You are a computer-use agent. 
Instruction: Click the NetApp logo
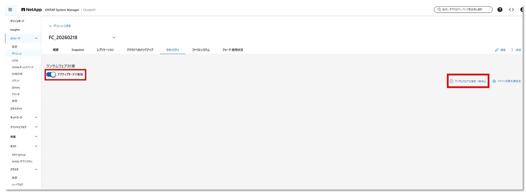(32, 9)
